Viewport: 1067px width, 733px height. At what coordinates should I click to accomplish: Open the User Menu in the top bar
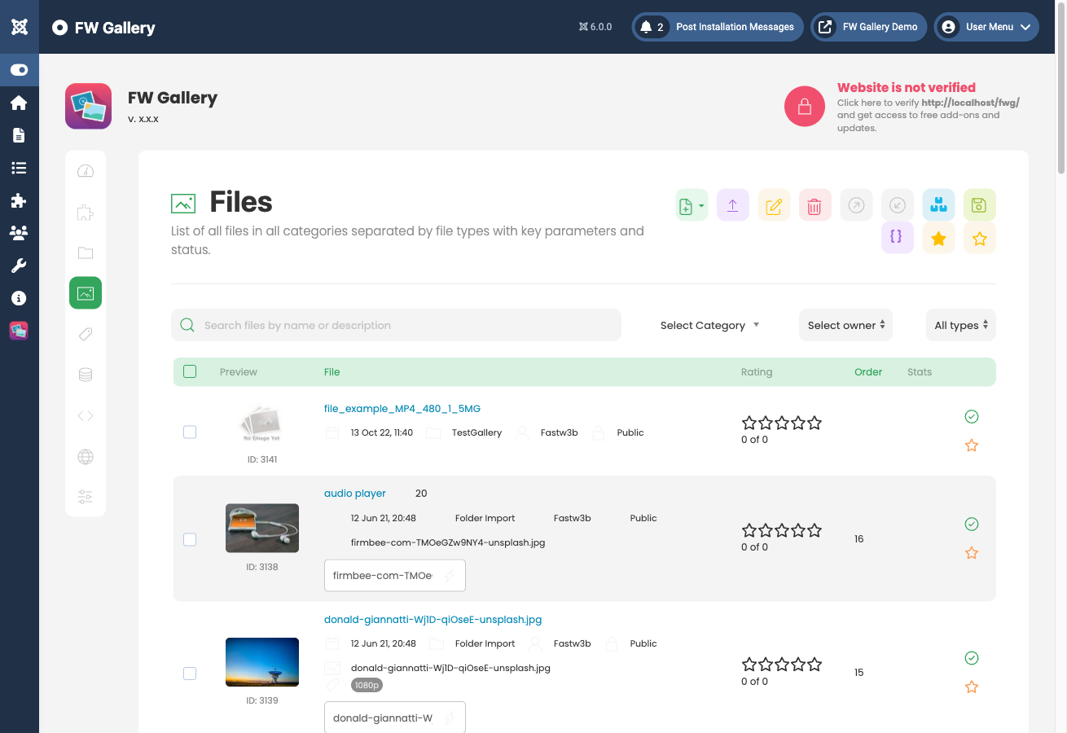986,26
